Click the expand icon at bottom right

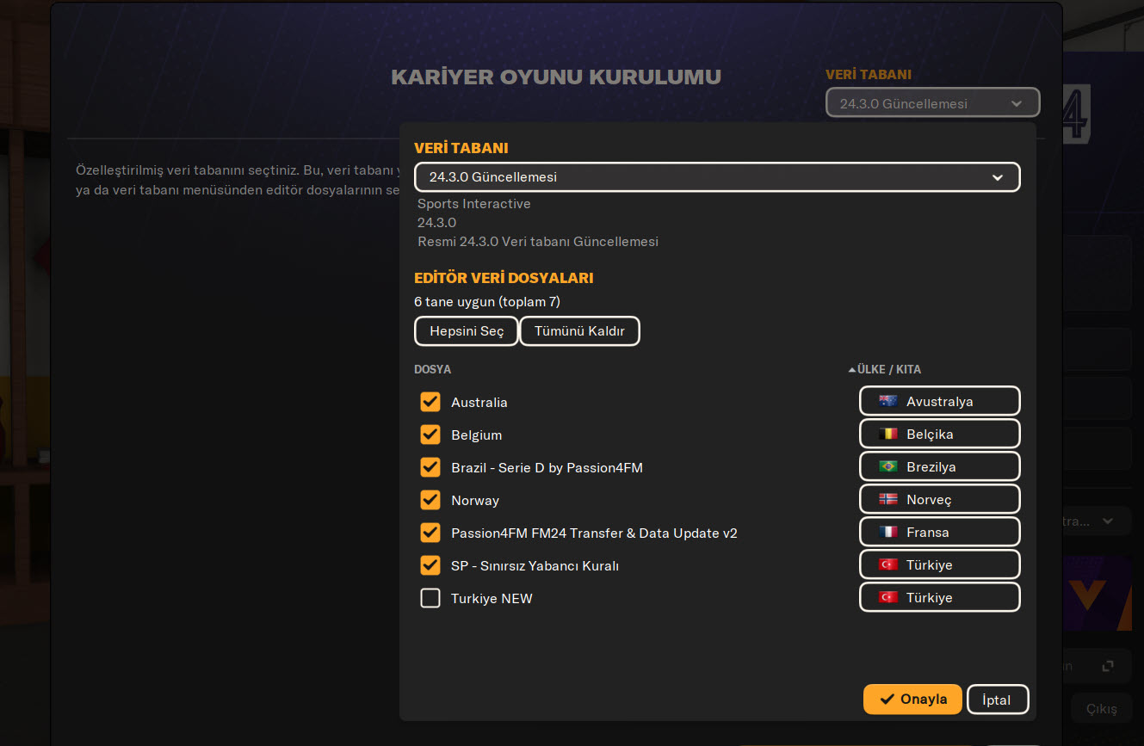click(x=1108, y=666)
